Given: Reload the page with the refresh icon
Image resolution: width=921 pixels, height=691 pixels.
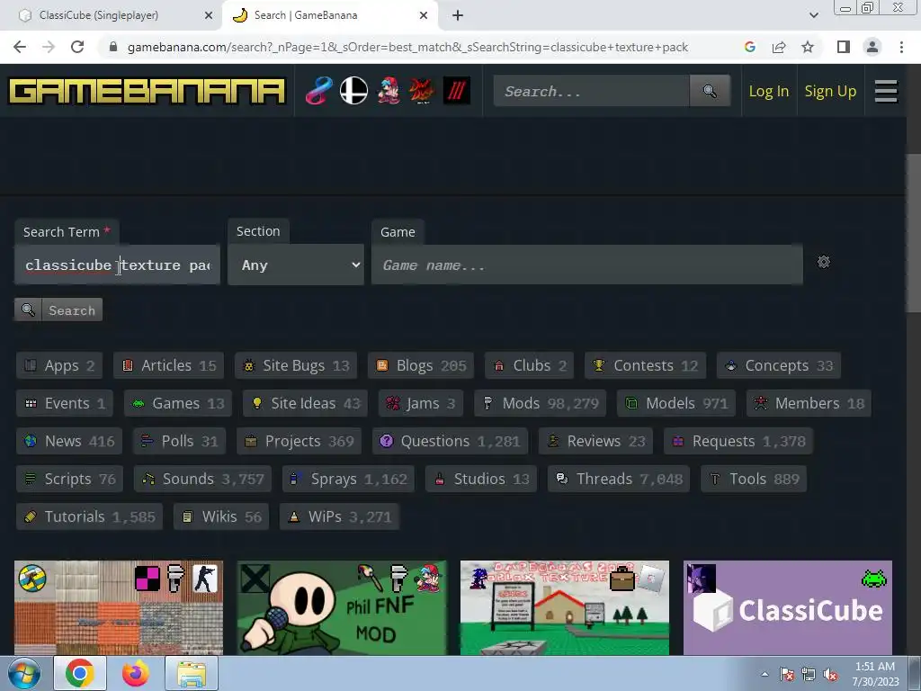Looking at the screenshot, I should click(77, 47).
